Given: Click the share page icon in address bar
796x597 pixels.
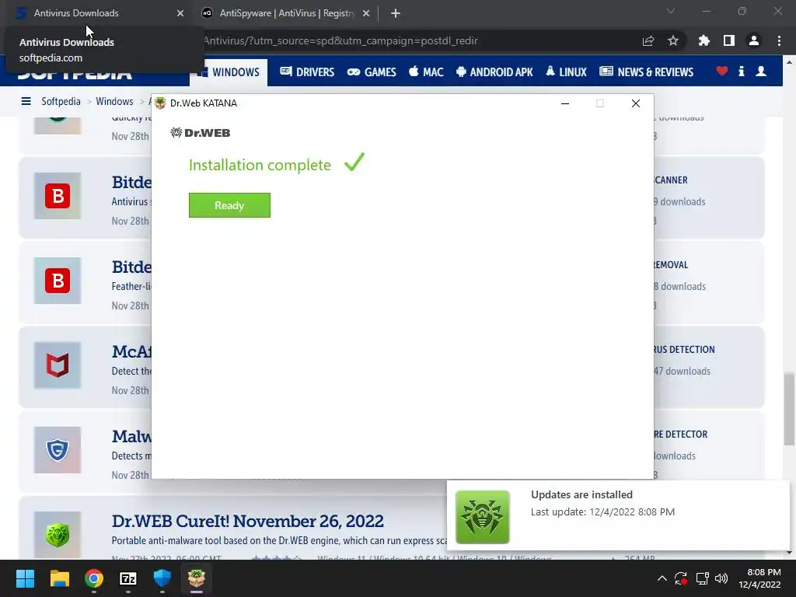Looking at the screenshot, I should 648,40.
